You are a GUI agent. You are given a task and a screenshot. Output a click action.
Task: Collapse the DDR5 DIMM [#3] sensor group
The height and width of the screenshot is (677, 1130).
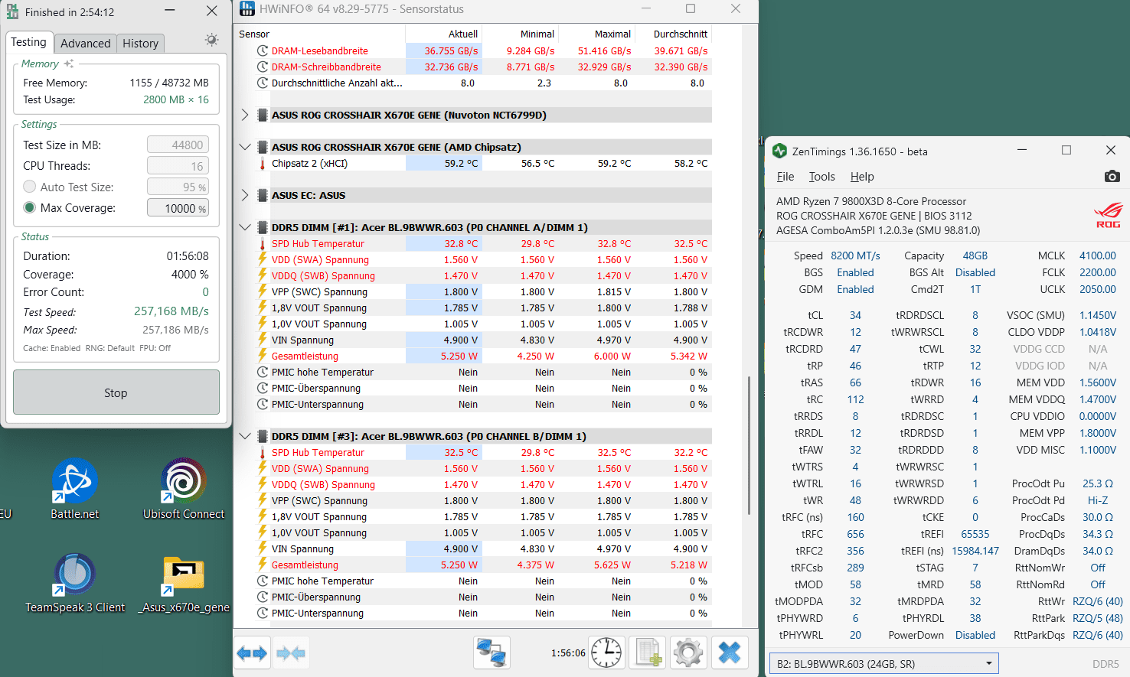click(x=245, y=436)
